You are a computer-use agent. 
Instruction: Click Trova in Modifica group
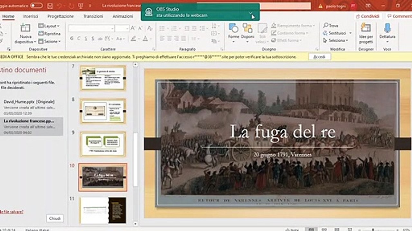click(331, 25)
